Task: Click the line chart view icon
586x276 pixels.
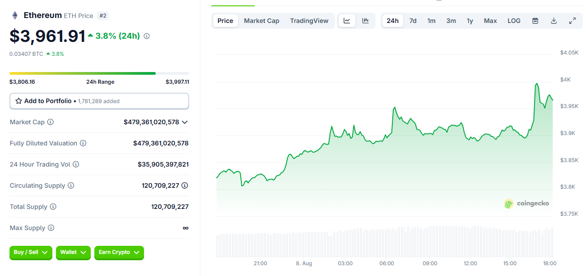Action: click(x=347, y=21)
